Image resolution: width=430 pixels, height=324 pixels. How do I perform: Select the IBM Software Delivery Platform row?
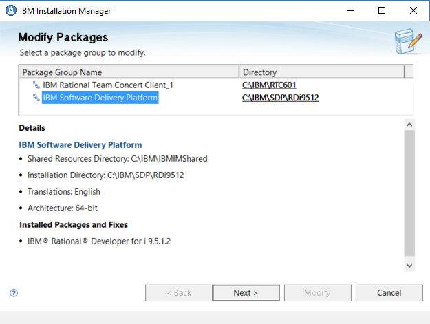pyautogui.click(x=216, y=98)
